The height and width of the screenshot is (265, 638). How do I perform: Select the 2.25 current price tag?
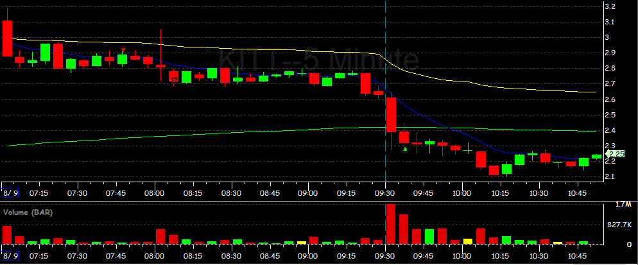click(615, 154)
